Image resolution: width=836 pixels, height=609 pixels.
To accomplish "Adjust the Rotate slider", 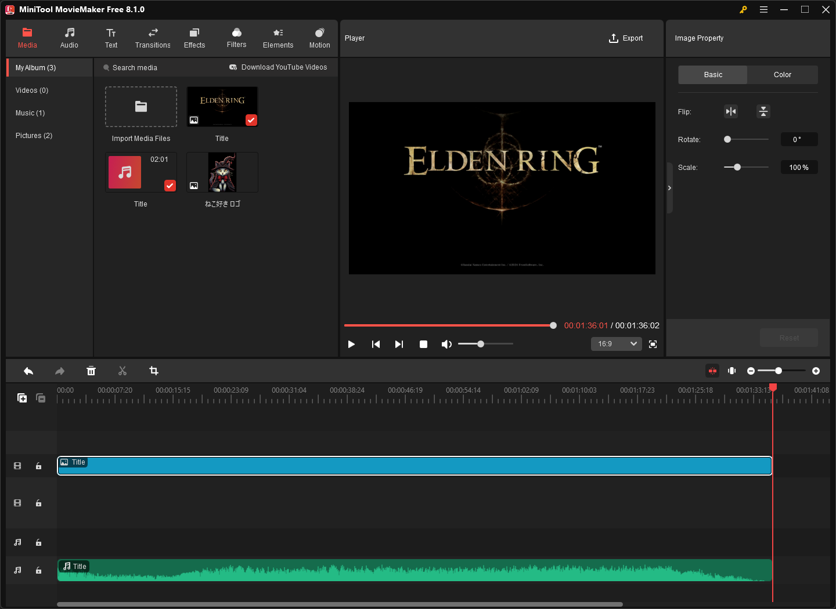I will pos(746,139).
